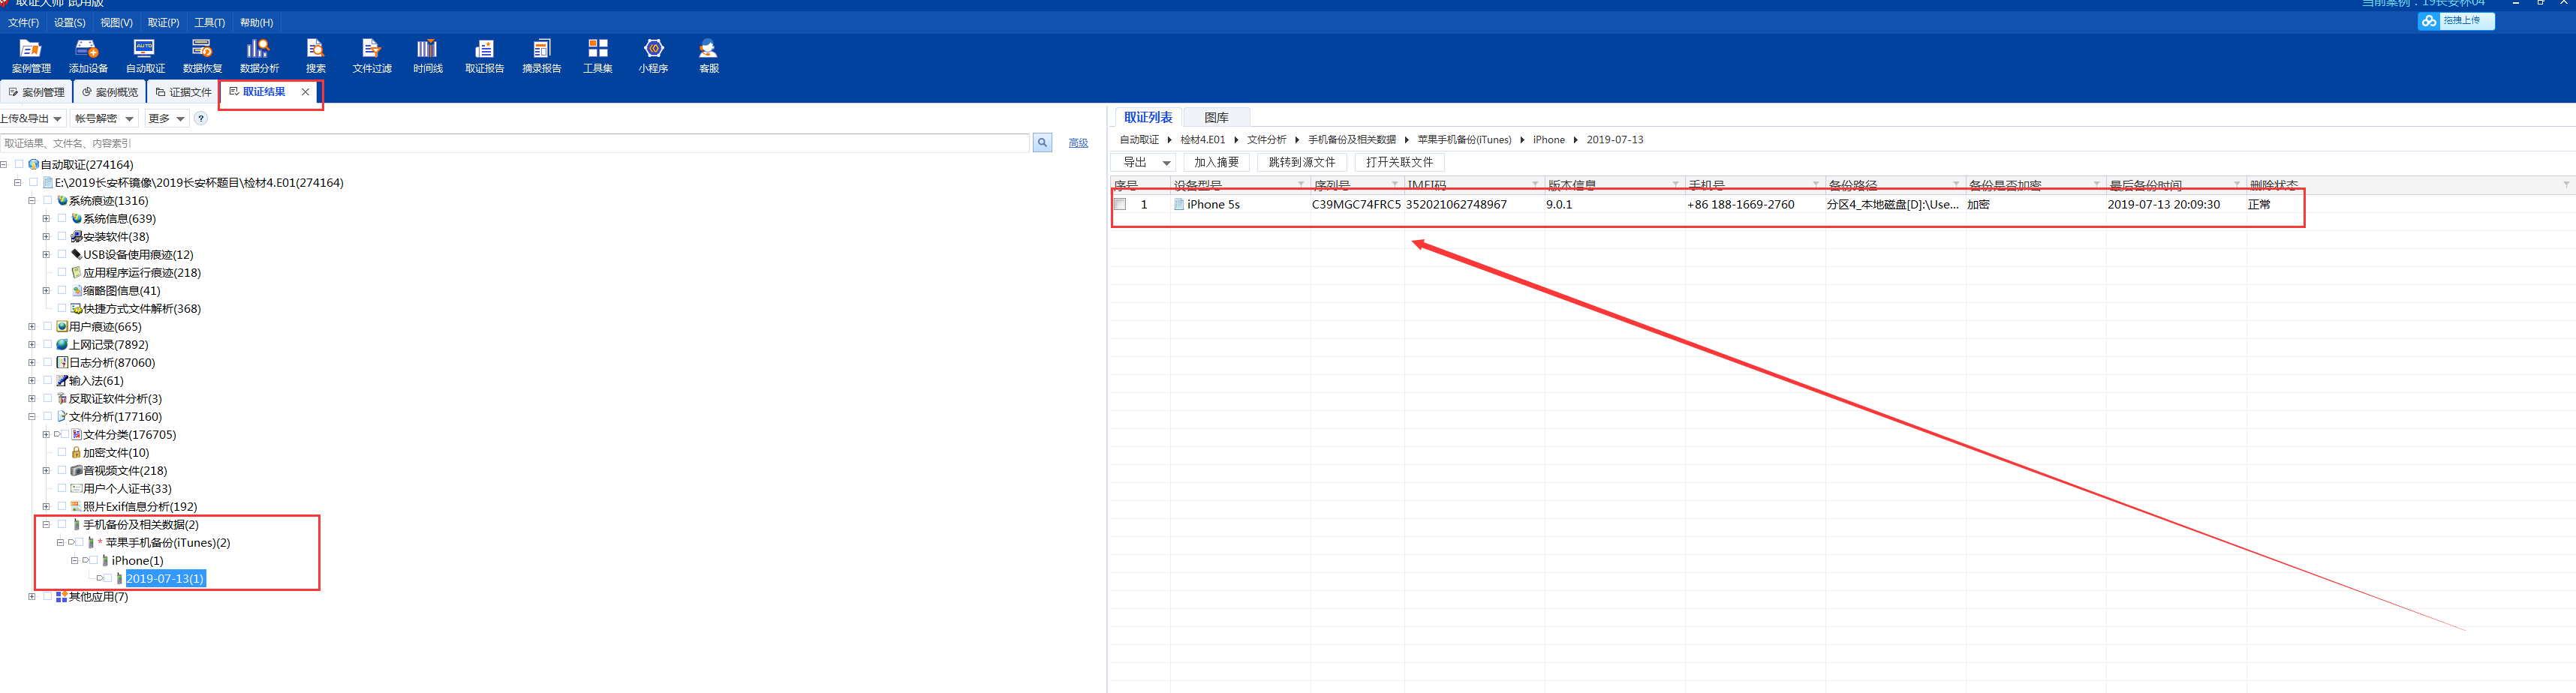Viewport: 2576px width, 693px height.
Task: Switch to the 案例概览 tab
Action: pos(110,91)
